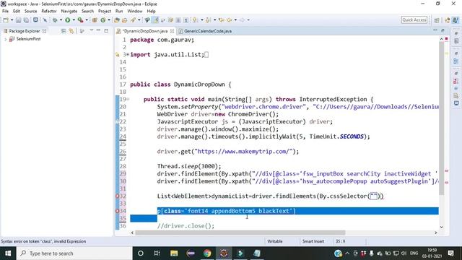Open Package Explorer View Menu triangle
This screenshot has height=260, width=462.
92,30
